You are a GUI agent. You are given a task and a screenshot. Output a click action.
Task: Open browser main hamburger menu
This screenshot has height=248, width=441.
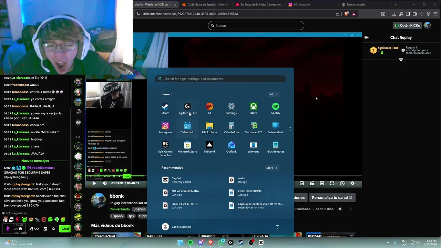436,14
